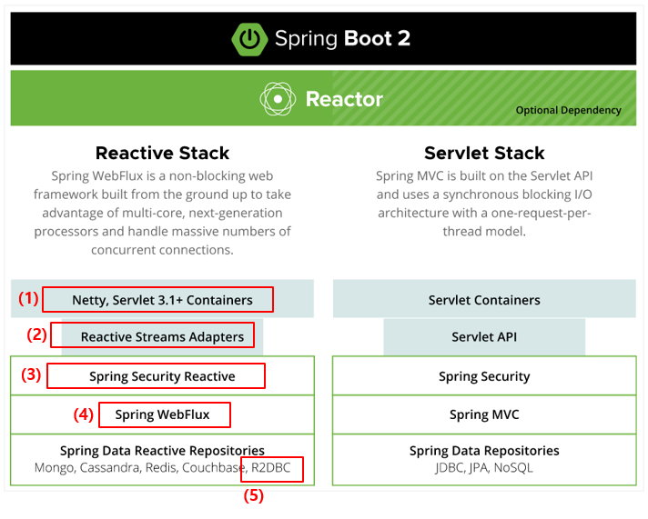Click the Spring MVC Servlet API description paragraph
The height and width of the screenshot is (519, 648).
484,204
